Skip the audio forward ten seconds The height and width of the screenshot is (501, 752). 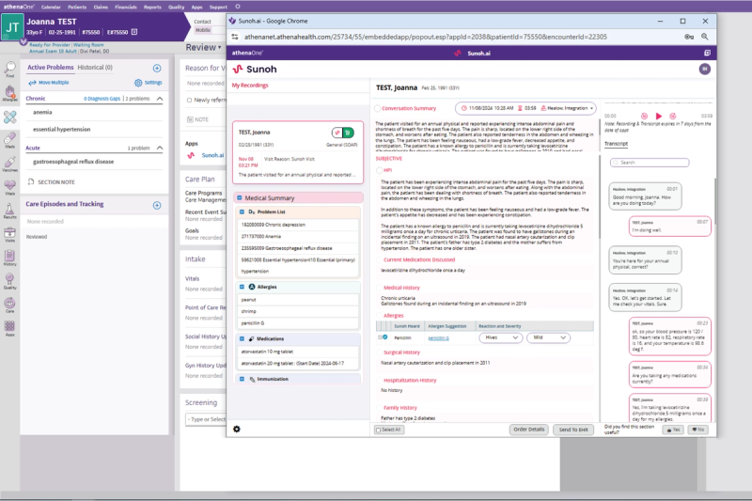click(673, 116)
